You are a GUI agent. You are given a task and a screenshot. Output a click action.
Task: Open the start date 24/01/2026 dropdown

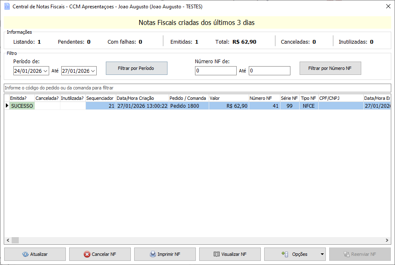(45, 71)
